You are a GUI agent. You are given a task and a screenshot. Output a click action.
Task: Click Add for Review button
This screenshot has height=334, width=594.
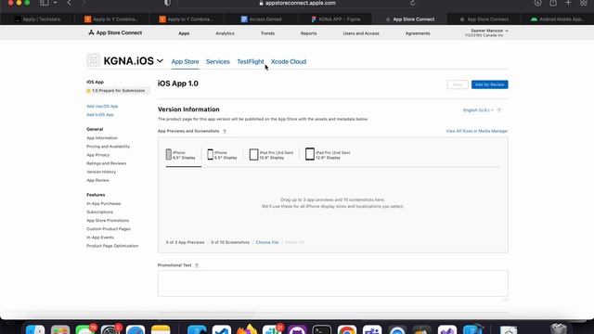489,84
